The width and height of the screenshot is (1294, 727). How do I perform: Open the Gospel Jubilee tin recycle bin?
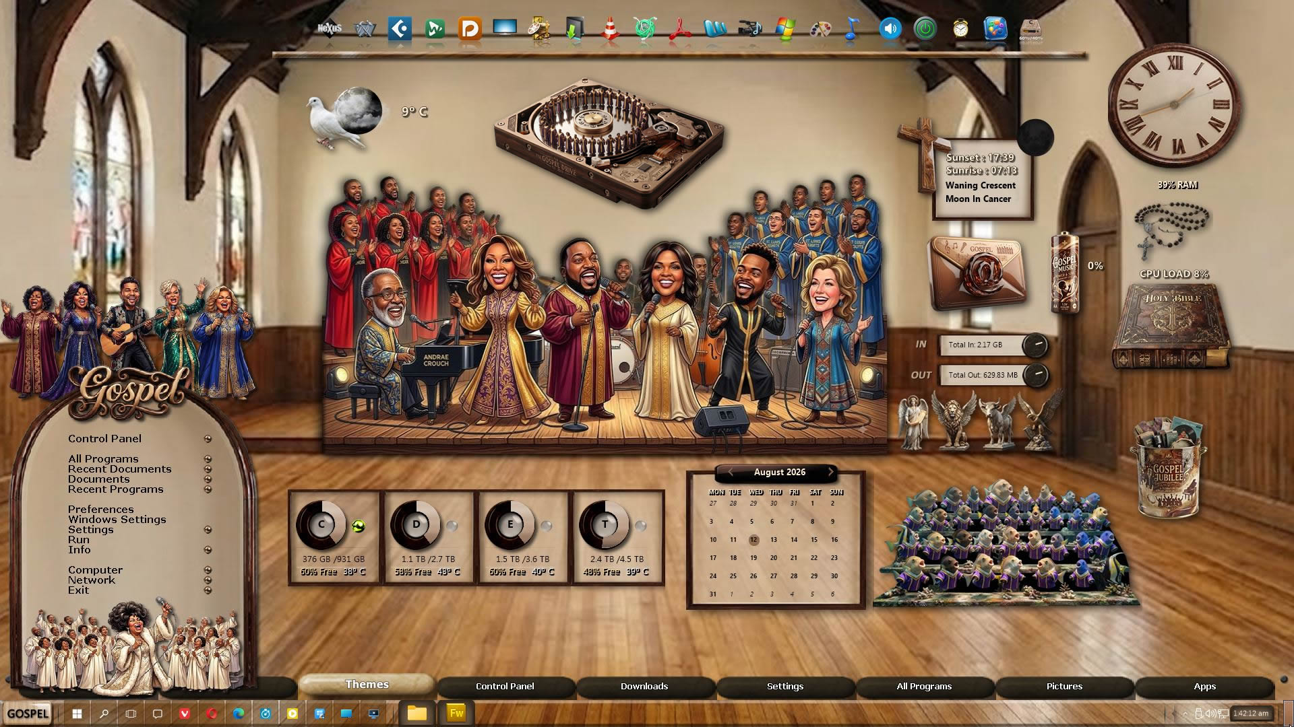(1168, 468)
